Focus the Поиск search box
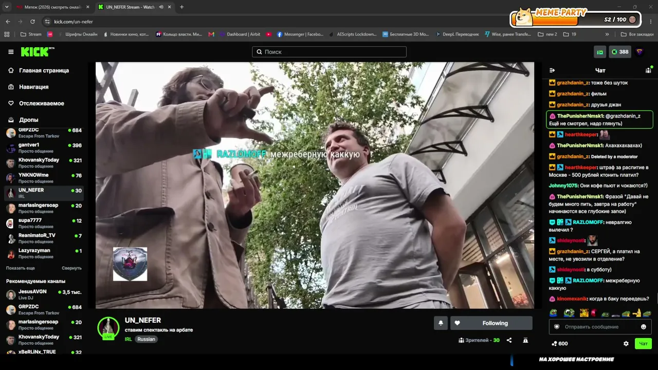658x370 pixels. coord(329,52)
